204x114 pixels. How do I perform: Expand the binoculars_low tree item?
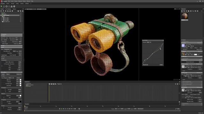tap(2, 22)
